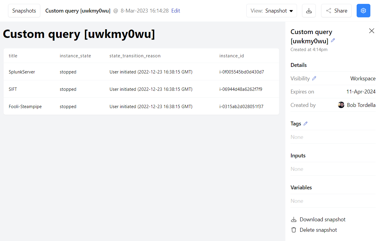Collapse the details sidebar with the X
Image resolution: width=379 pixels, height=241 pixels.
(372, 31)
